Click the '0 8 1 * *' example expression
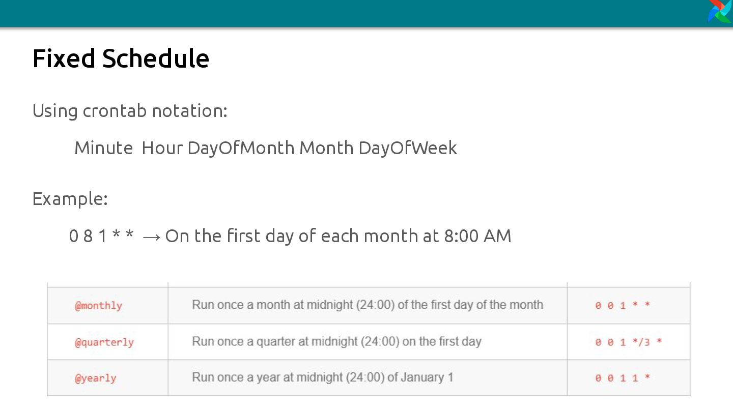The image size is (733, 412). [x=101, y=236]
